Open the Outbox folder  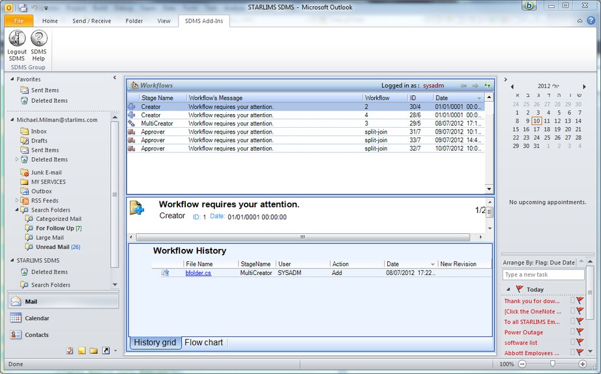42,191
